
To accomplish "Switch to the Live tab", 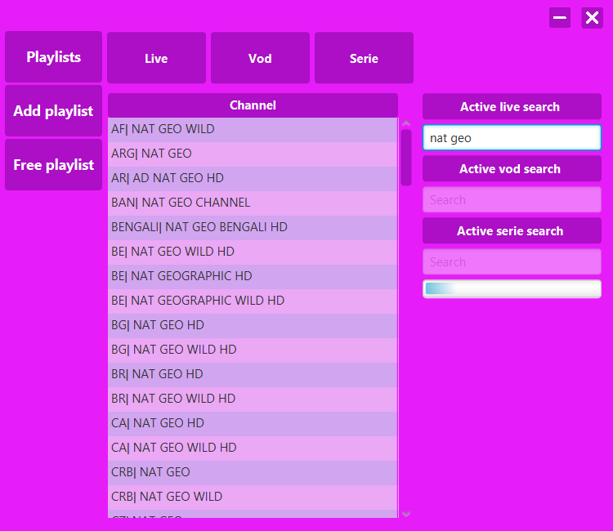I will [x=156, y=58].
